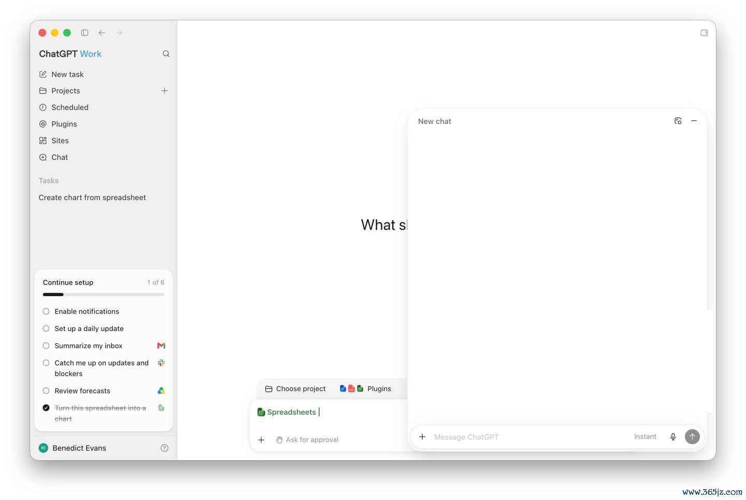Image resolution: width=746 pixels, height=500 pixels.
Task: Click the plus icon in task composer
Action: [261, 440]
